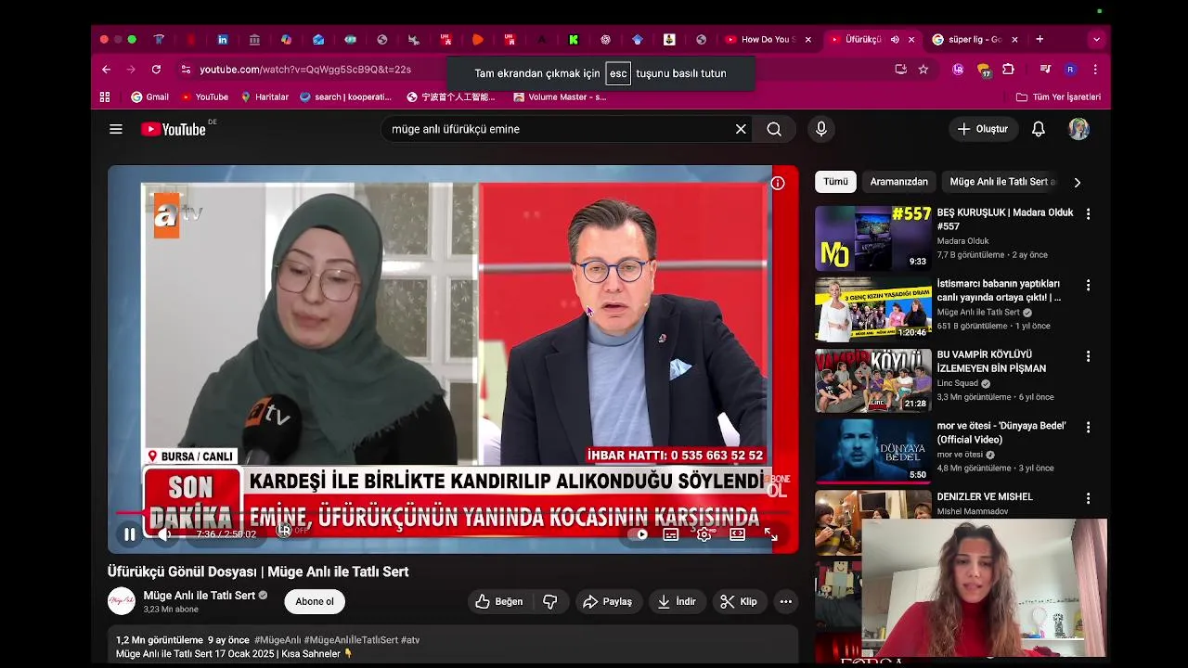Image resolution: width=1188 pixels, height=668 pixels.
Task: Mute the video player volume icon
Action: [165, 534]
